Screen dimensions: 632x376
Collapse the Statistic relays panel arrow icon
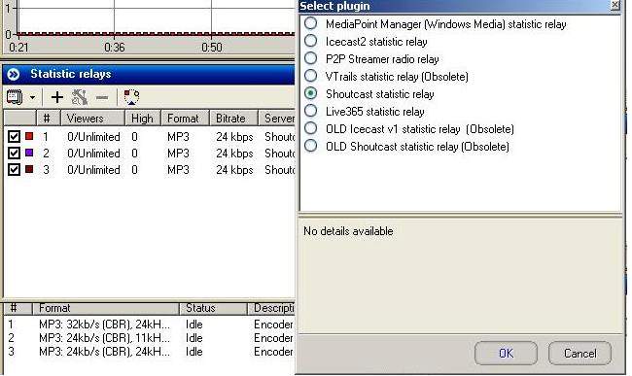click(x=14, y=74)
